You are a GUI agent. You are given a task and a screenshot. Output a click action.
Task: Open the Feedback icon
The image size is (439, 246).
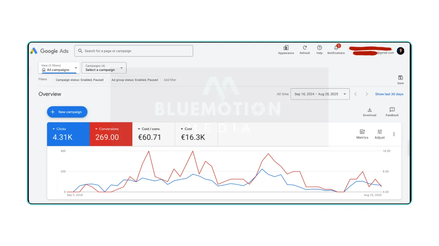point(392,110)
